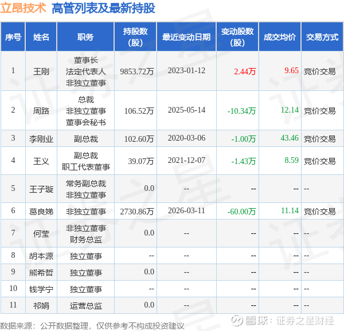Click the average price 9.65
The image size is (344, 331).
(292, 70)
